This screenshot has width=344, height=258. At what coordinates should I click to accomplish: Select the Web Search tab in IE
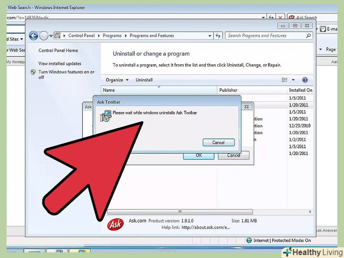pos(16,50)
